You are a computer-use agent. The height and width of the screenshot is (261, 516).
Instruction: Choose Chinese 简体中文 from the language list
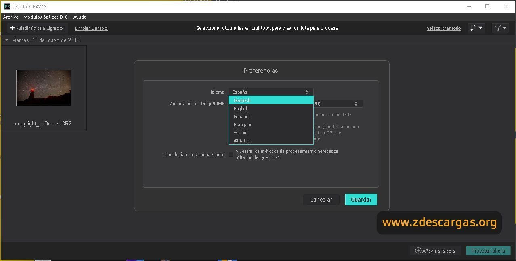(x=271, y=140)
